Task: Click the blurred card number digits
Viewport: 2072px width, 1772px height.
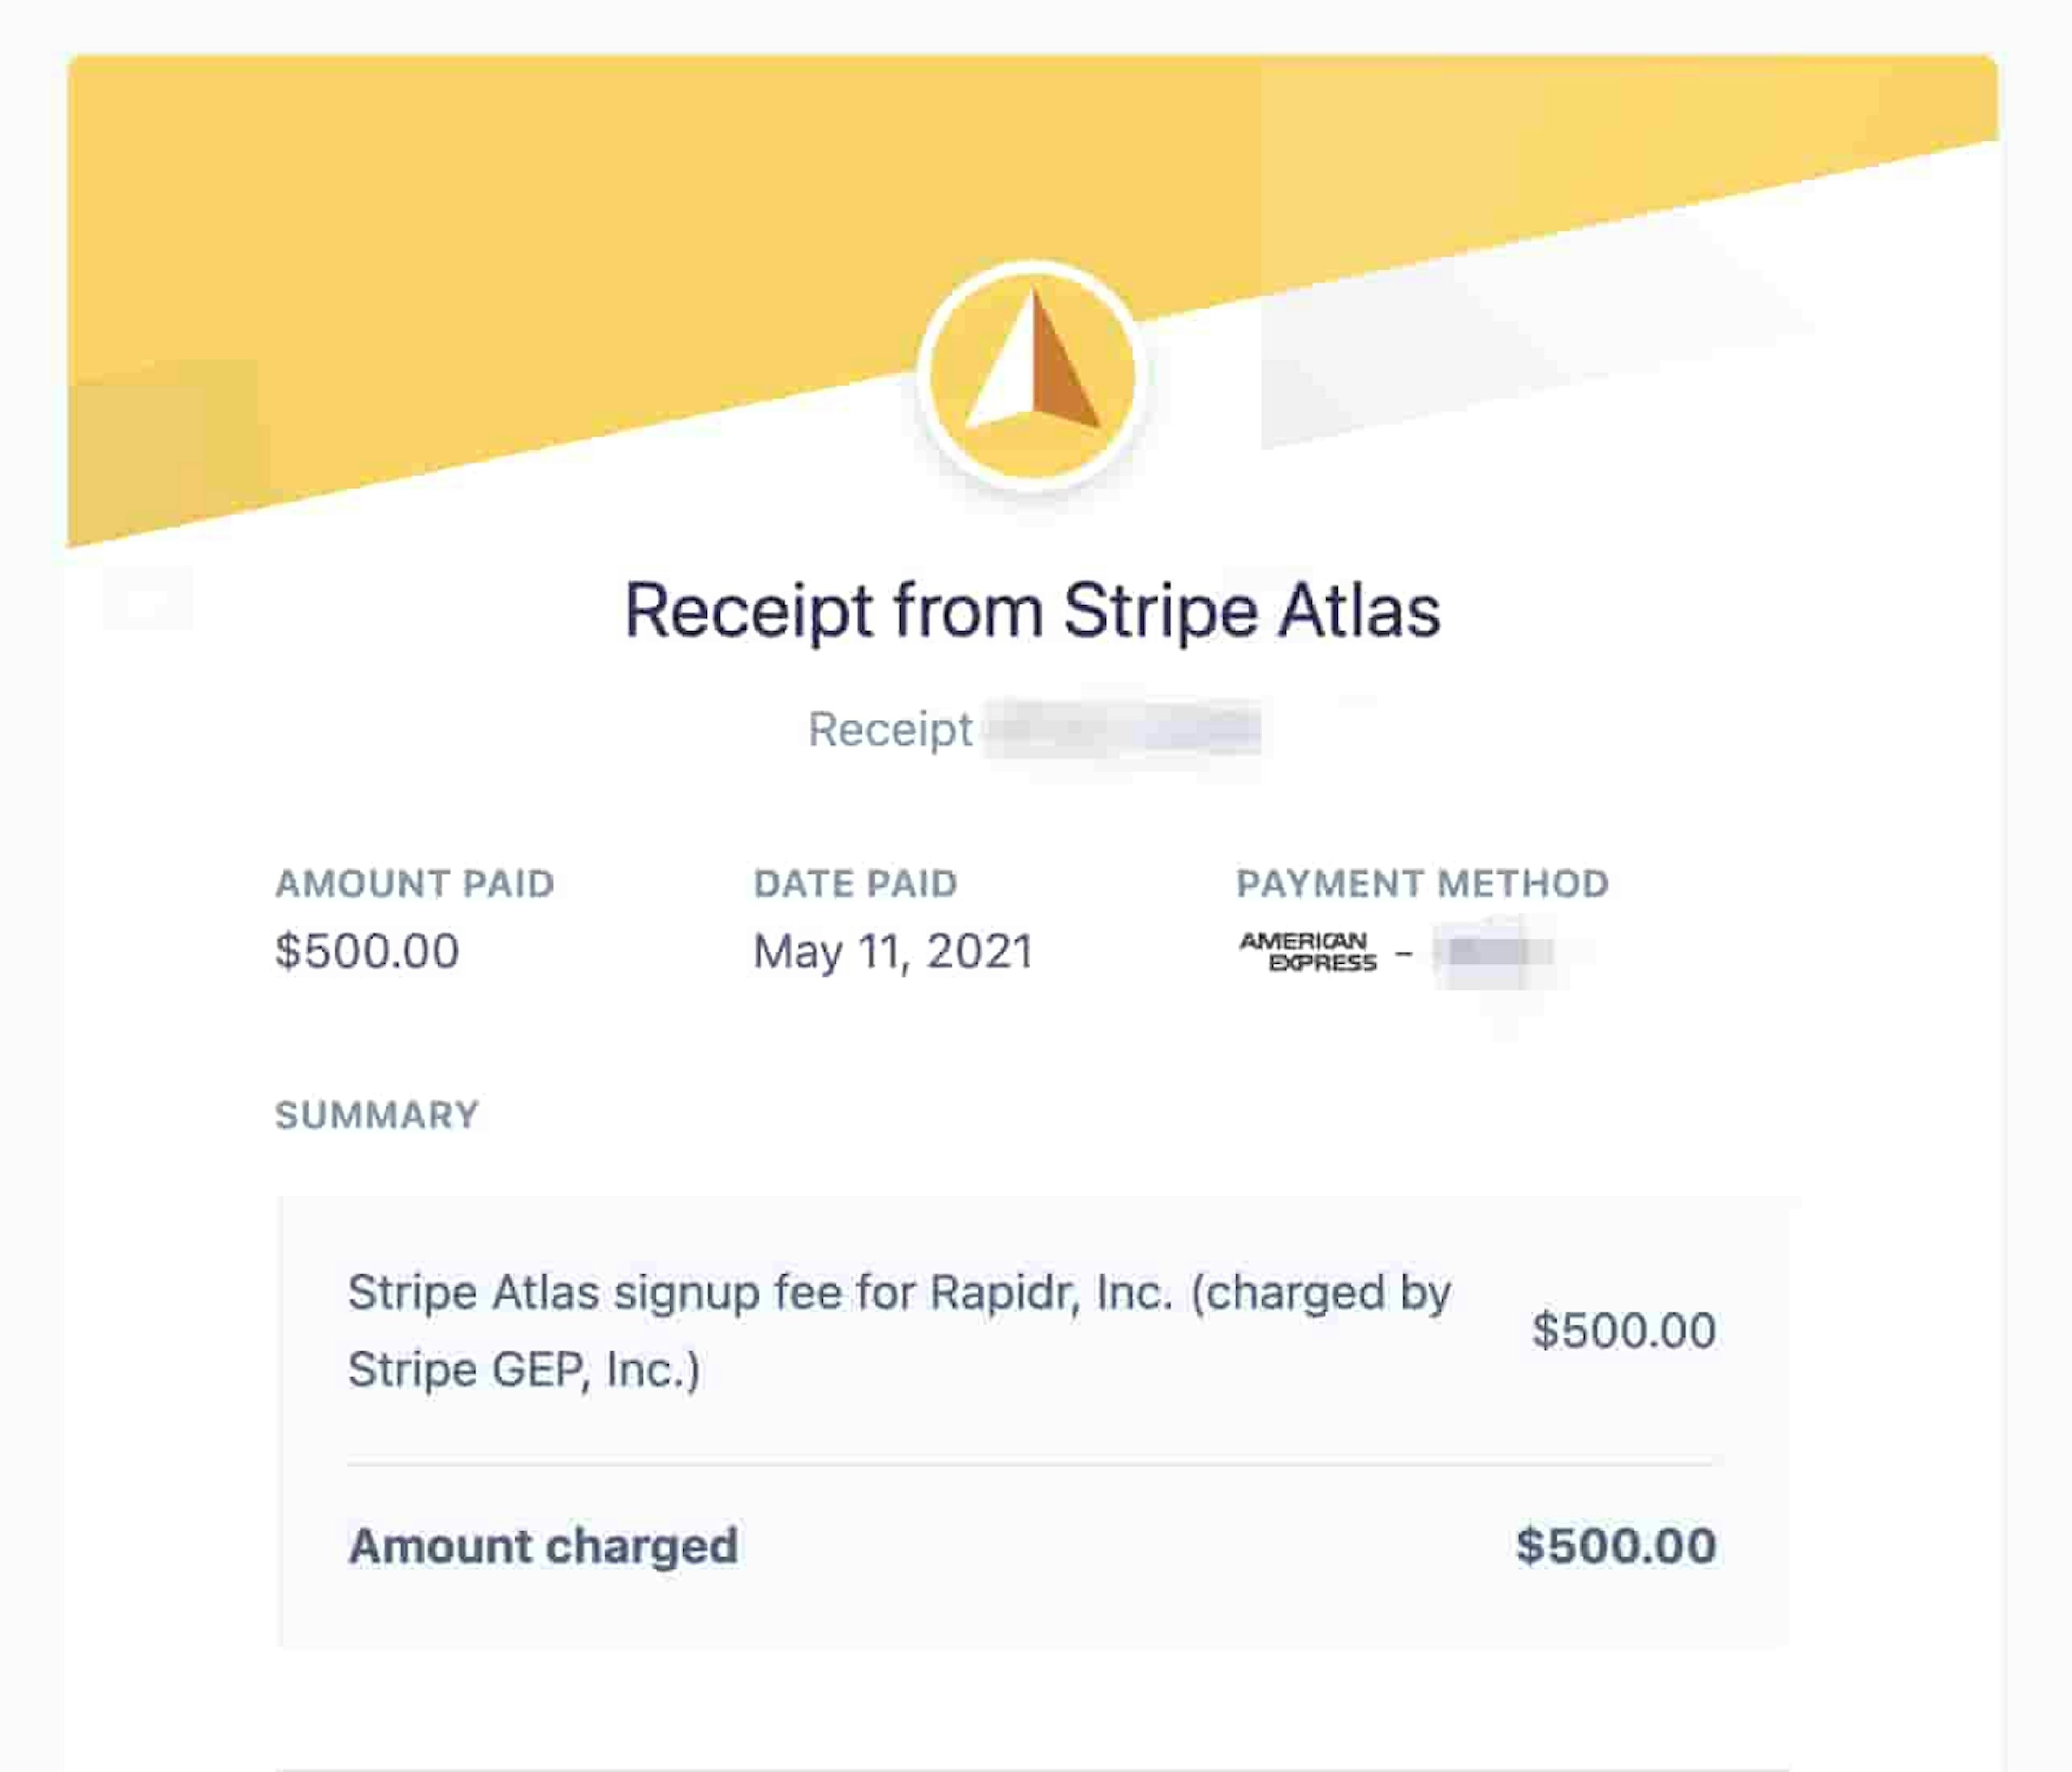Action: click(x=1494, y=952)
